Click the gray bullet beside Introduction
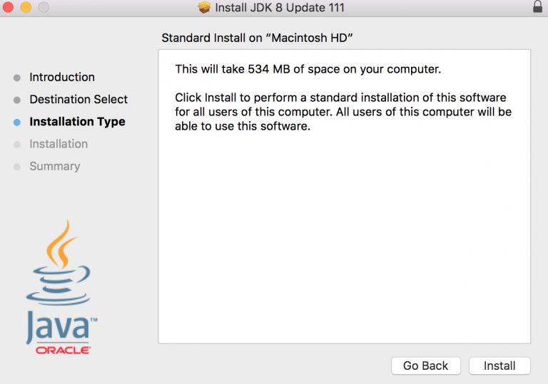This screenshot has width=548, height=384. tap(17, 78)
